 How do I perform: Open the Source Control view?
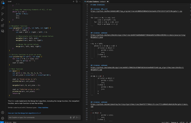[x=3, y=14]
